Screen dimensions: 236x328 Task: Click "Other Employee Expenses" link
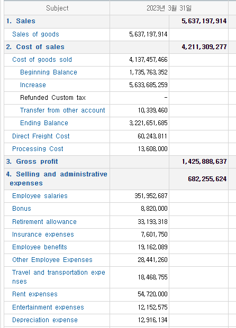point(52,260)
